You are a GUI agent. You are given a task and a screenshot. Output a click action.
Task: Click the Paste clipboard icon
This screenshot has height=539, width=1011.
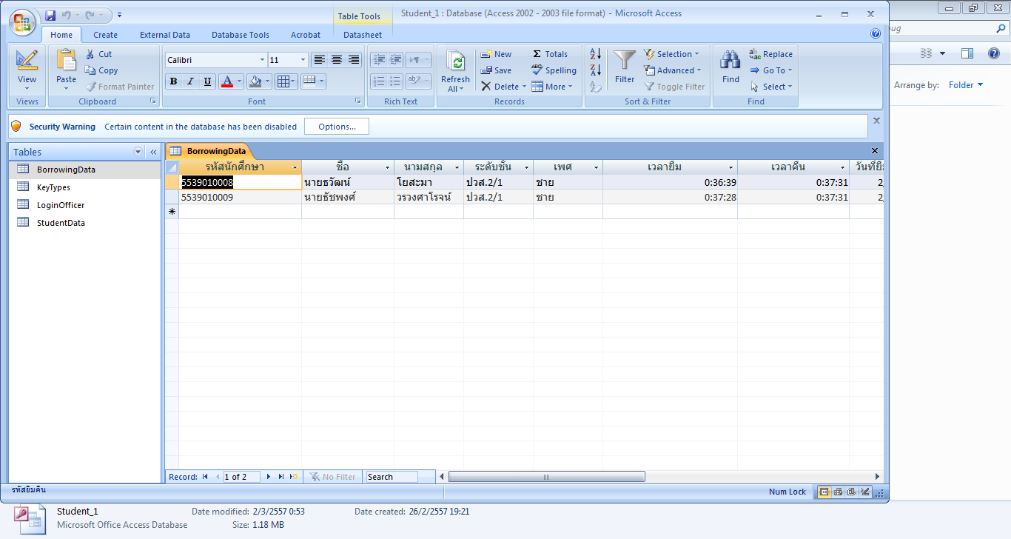tap(66, 60)
